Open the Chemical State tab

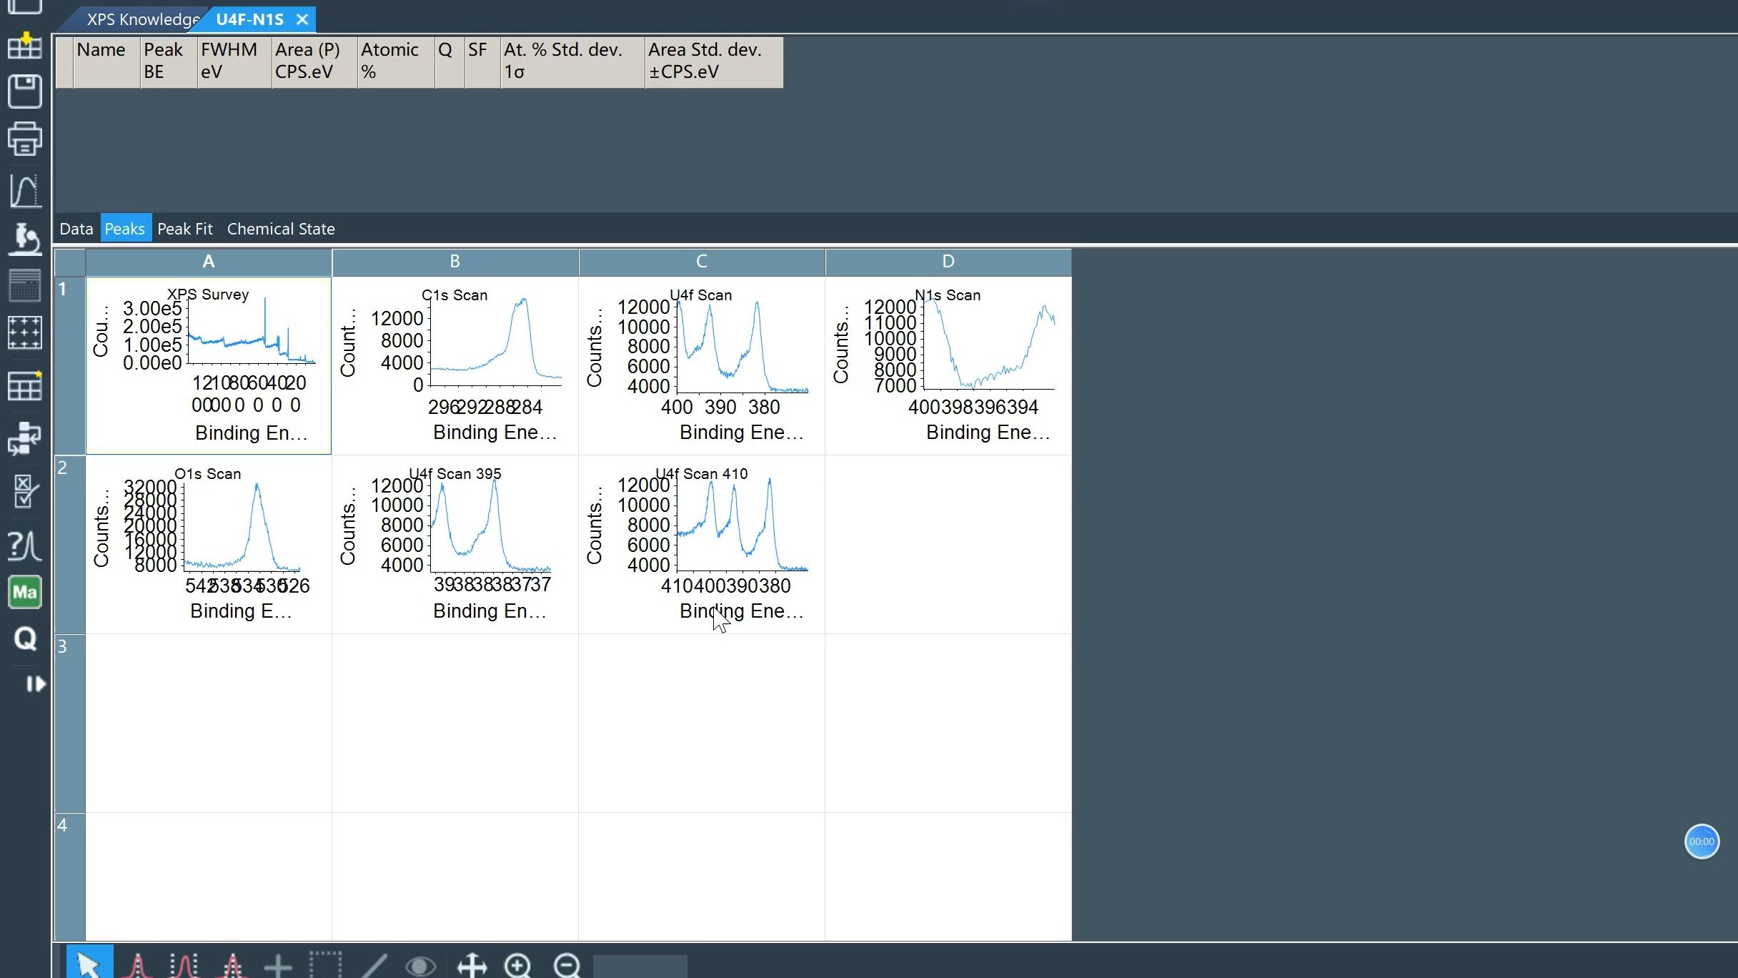[x=281, y=229]
